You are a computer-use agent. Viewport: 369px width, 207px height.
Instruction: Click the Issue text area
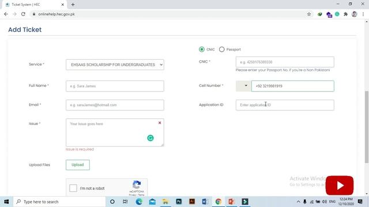coord(115,132)
